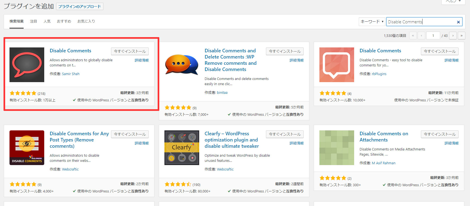Click the five-star rating of Samir Shah's plugin
470x206 pixels.
pos(23,93)
